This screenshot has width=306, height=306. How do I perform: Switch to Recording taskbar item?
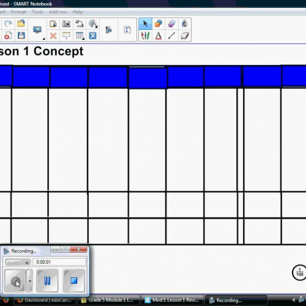[236, 300]
